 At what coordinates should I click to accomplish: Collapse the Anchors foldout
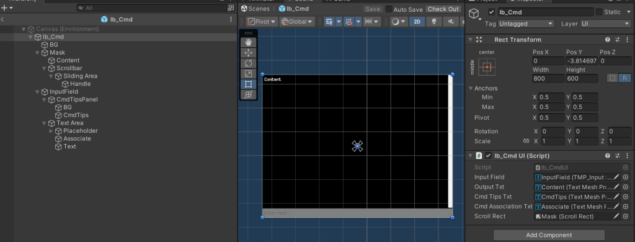pos(471,88)
